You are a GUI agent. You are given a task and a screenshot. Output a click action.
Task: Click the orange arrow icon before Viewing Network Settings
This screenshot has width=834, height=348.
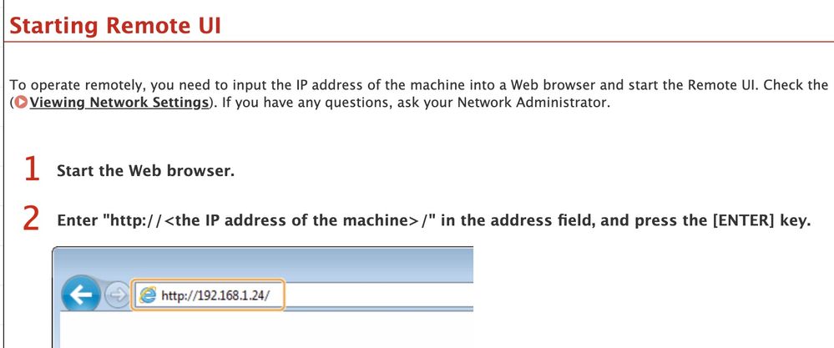19,103
